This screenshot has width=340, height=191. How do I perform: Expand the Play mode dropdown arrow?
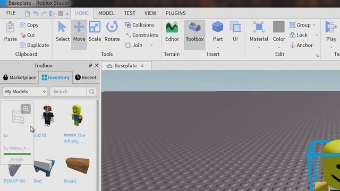pyautogui.click(x=331, y=47)
